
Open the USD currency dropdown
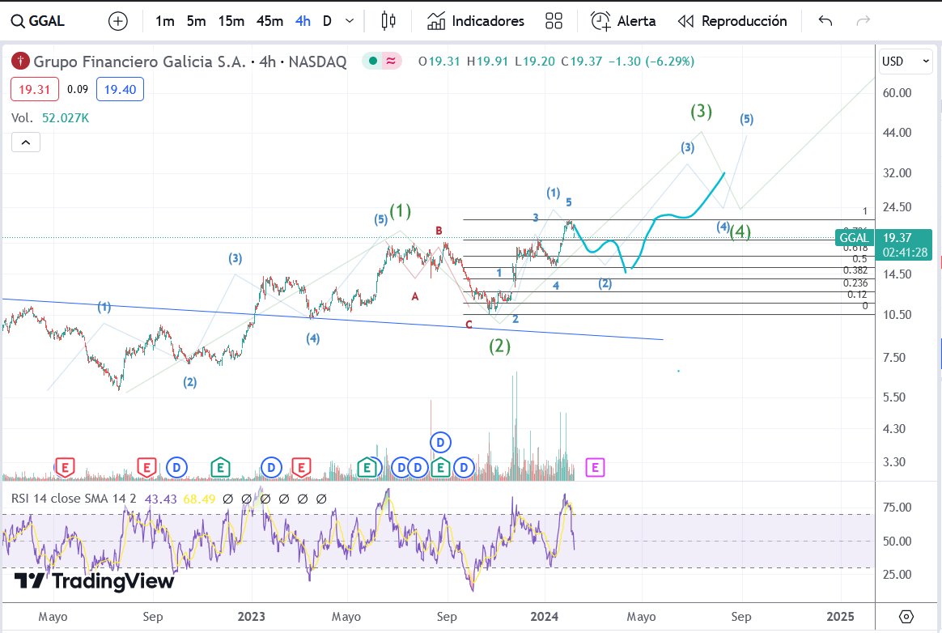(906, 61)
